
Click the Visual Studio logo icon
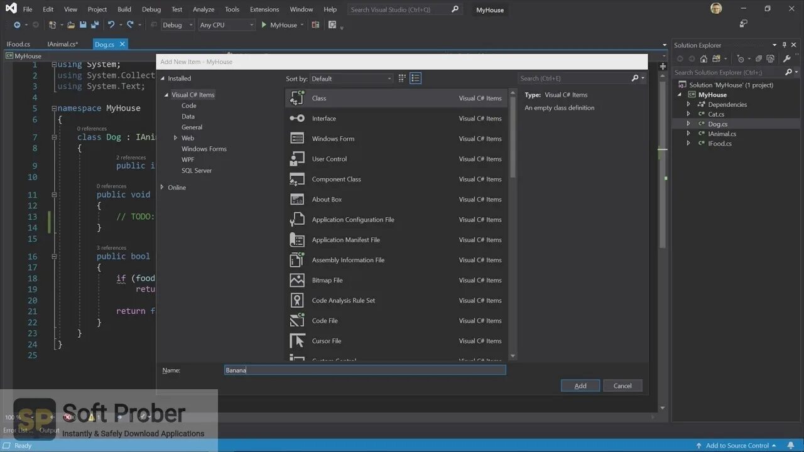[x=11, y=9]
